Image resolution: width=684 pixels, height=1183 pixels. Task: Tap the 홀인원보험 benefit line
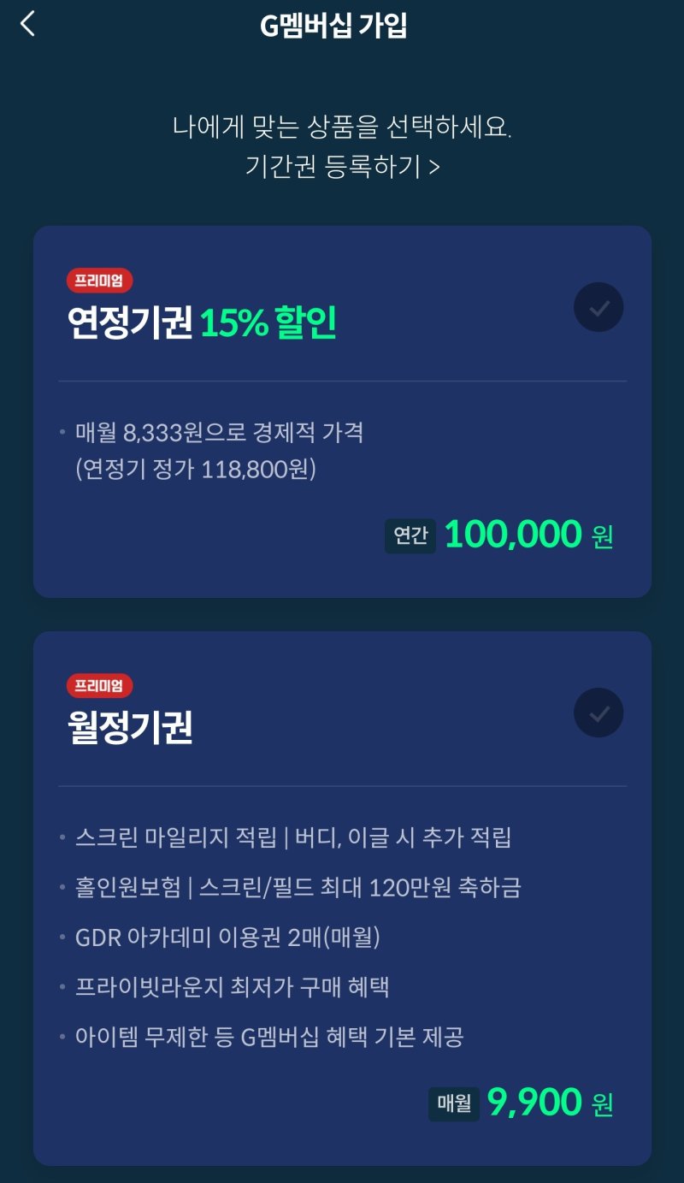click(x=298, y=887)
